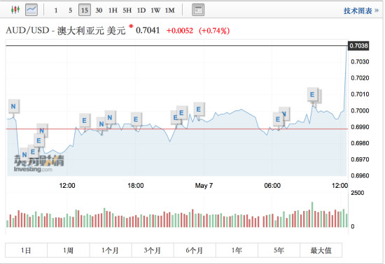
Task: Switch to candlestick chart icon
Action: pos(15,10)
